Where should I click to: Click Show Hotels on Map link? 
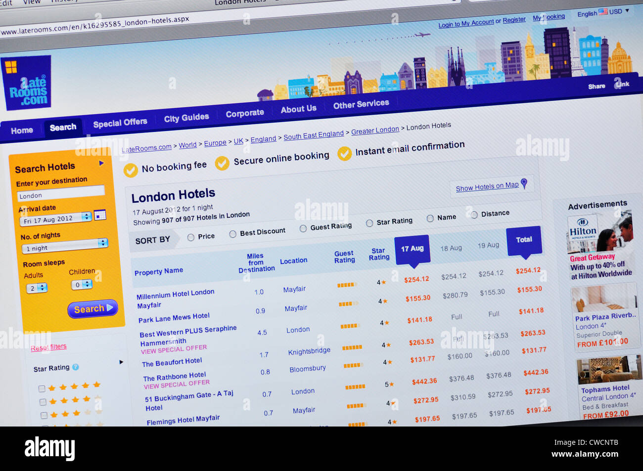tap(487, 187)
